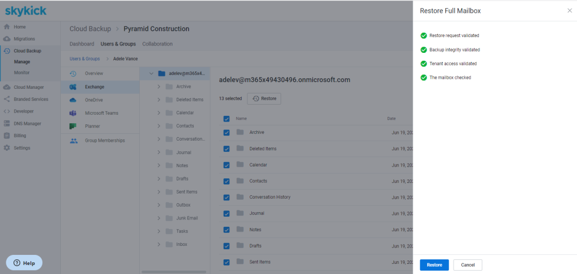Click the Name column header
The height and width of the screenshot is (274, 577).
(x=241, y=119)
